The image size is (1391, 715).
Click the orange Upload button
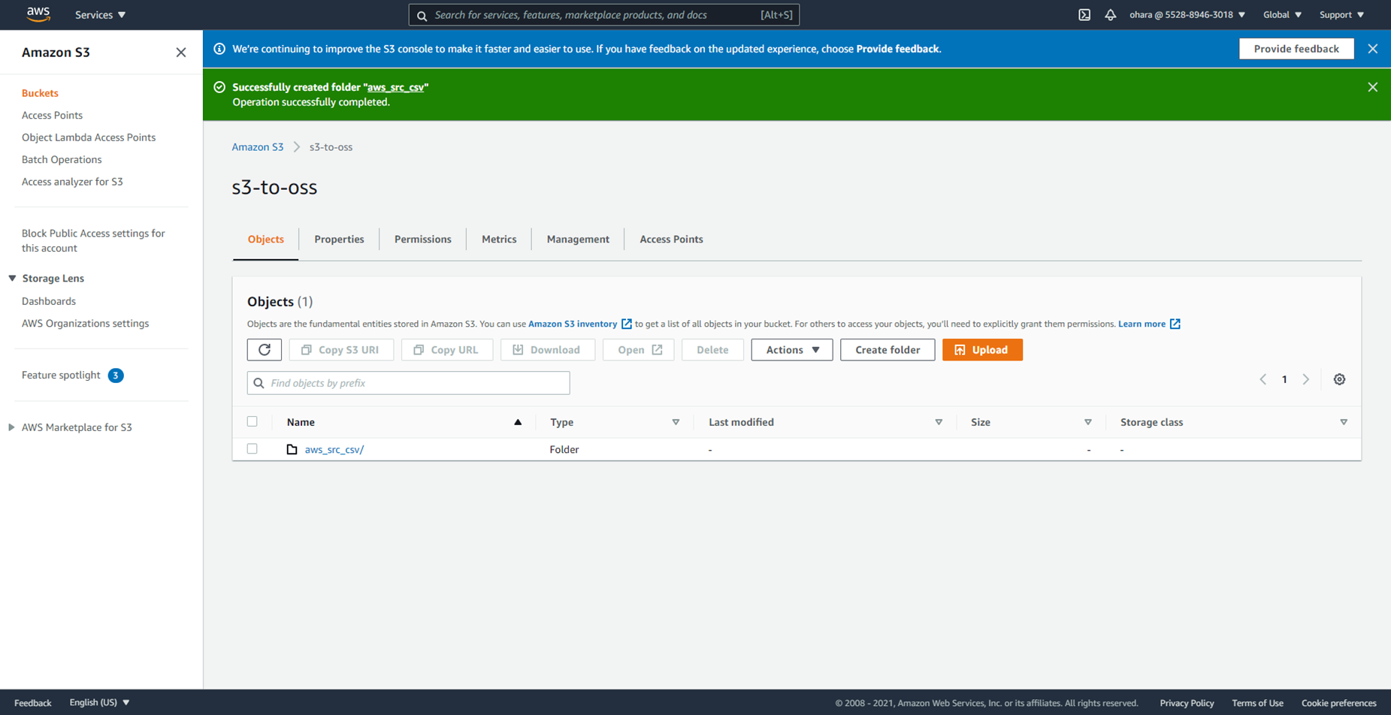point(982,349)
